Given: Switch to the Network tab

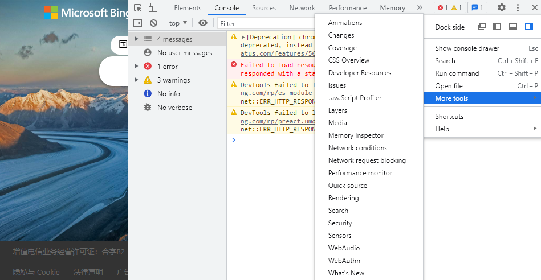Looking at the screenshot, I should tap(302, 8).
